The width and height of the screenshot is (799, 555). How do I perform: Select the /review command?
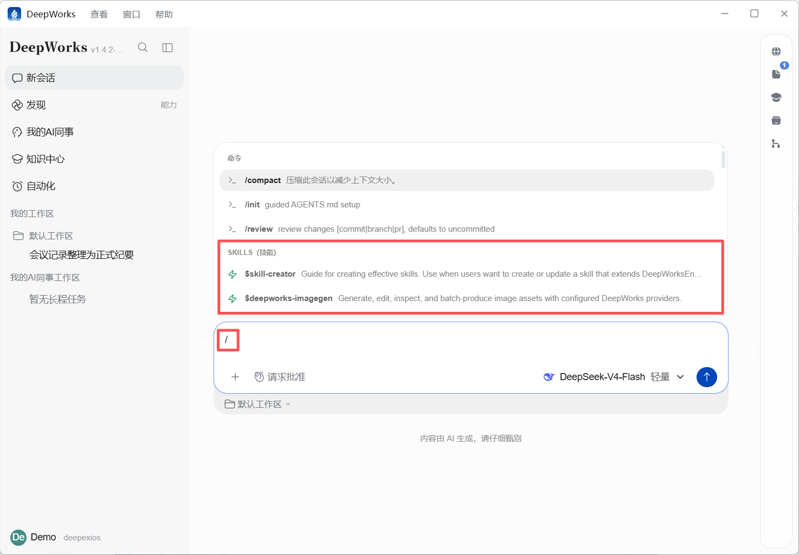click(467, 229)
